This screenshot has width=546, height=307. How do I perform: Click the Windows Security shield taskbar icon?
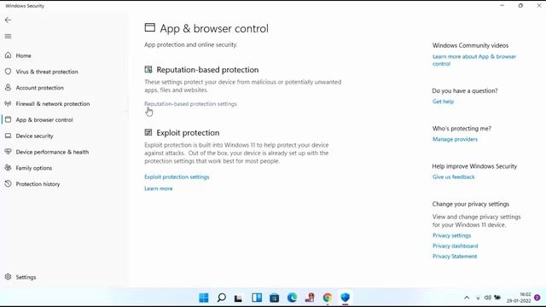(x=345, y=298)
